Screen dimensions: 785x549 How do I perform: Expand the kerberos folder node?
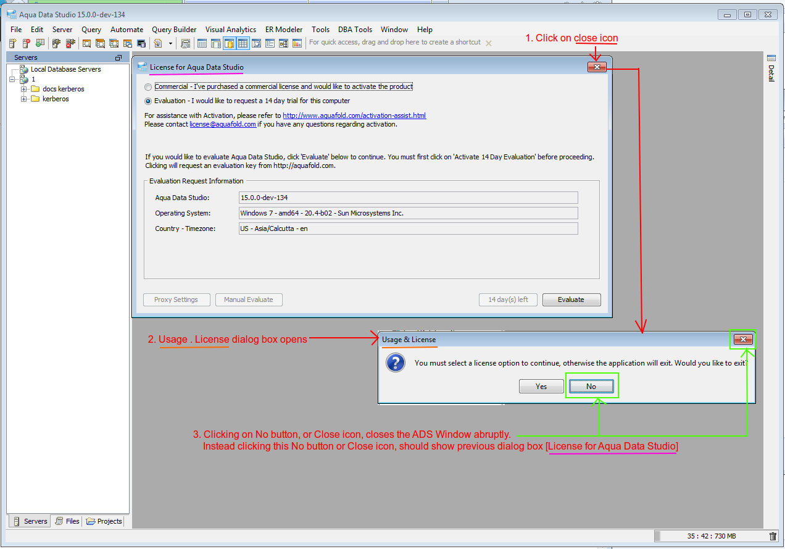click(24, 99)
